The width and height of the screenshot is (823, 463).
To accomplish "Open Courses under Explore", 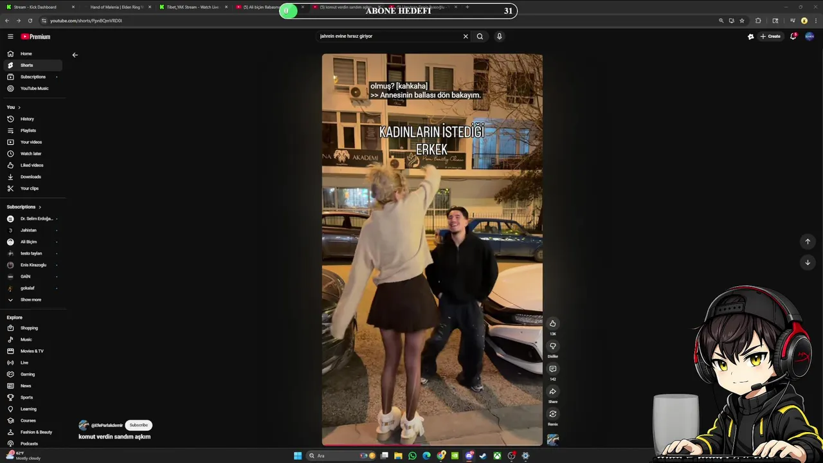I will point(32,421).
